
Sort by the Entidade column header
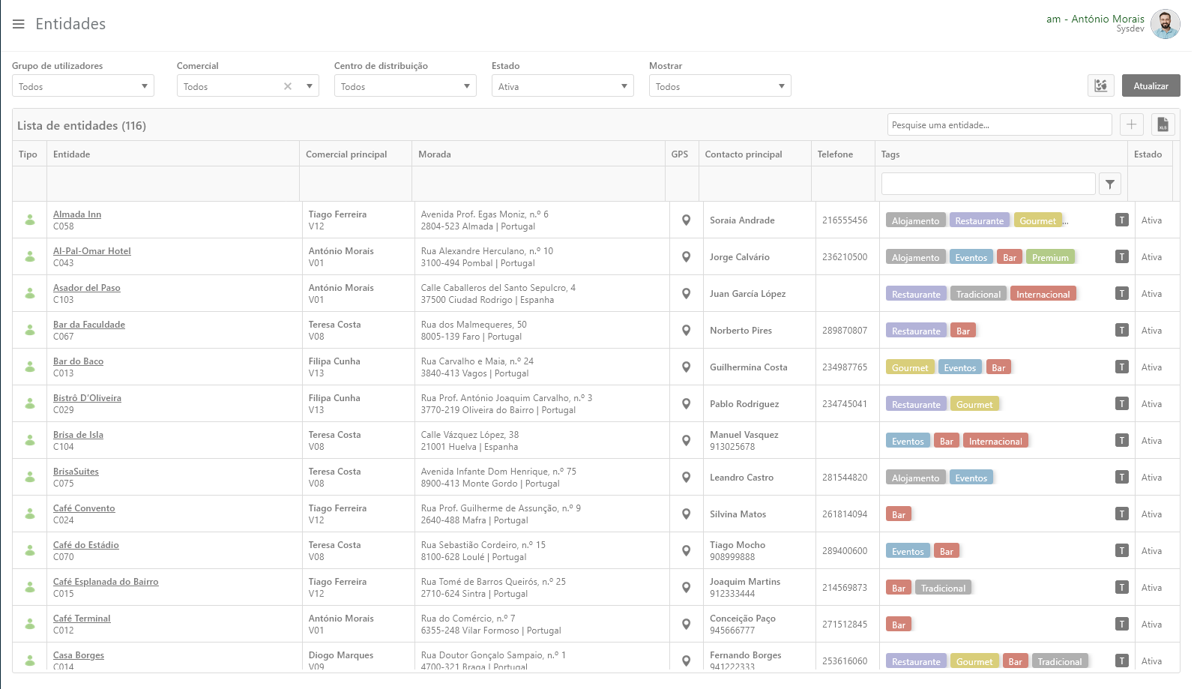pyautogui.click(x=72, y=154)
